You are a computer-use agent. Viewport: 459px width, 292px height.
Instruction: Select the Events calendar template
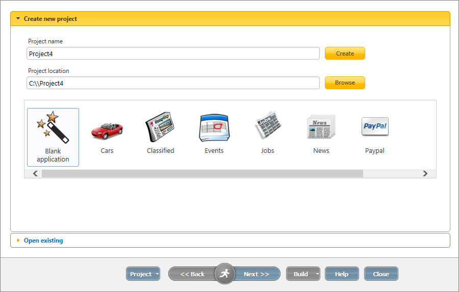pos(214,131)
